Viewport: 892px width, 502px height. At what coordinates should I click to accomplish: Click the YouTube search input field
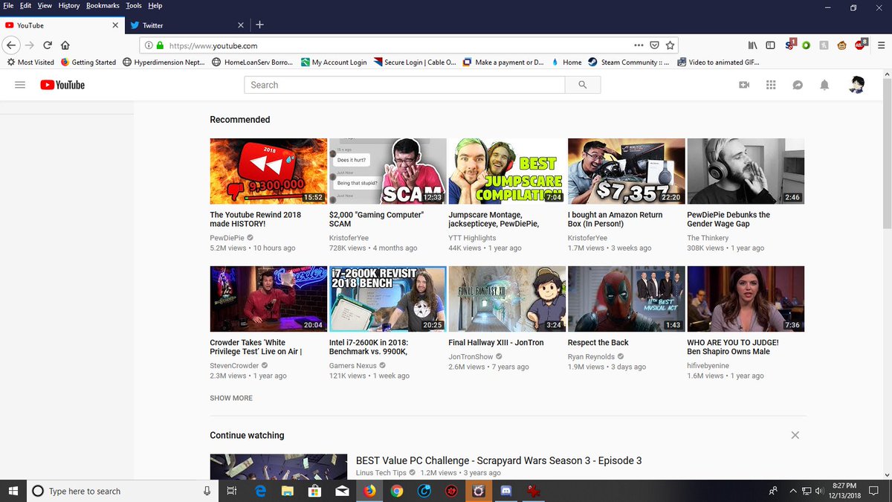click(404, 85)
